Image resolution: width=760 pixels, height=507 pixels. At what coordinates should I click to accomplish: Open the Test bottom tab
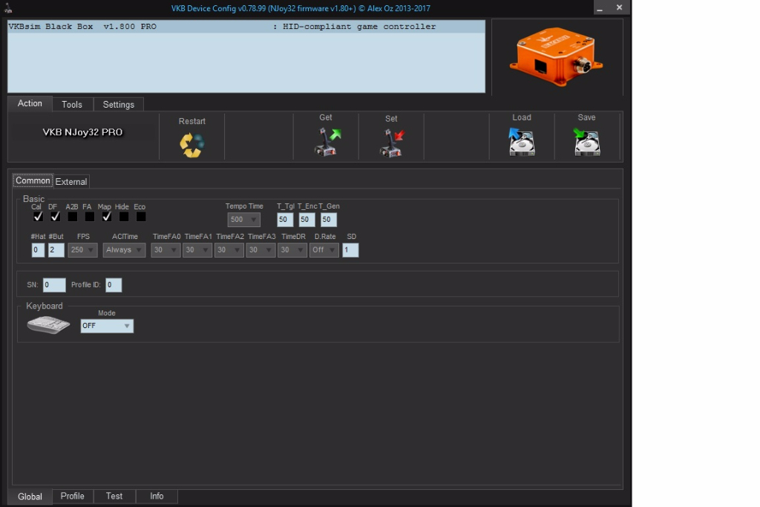click(114, 497)
